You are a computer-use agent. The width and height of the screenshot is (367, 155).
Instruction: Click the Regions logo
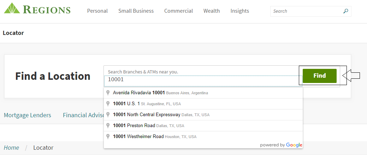[37, 9]
